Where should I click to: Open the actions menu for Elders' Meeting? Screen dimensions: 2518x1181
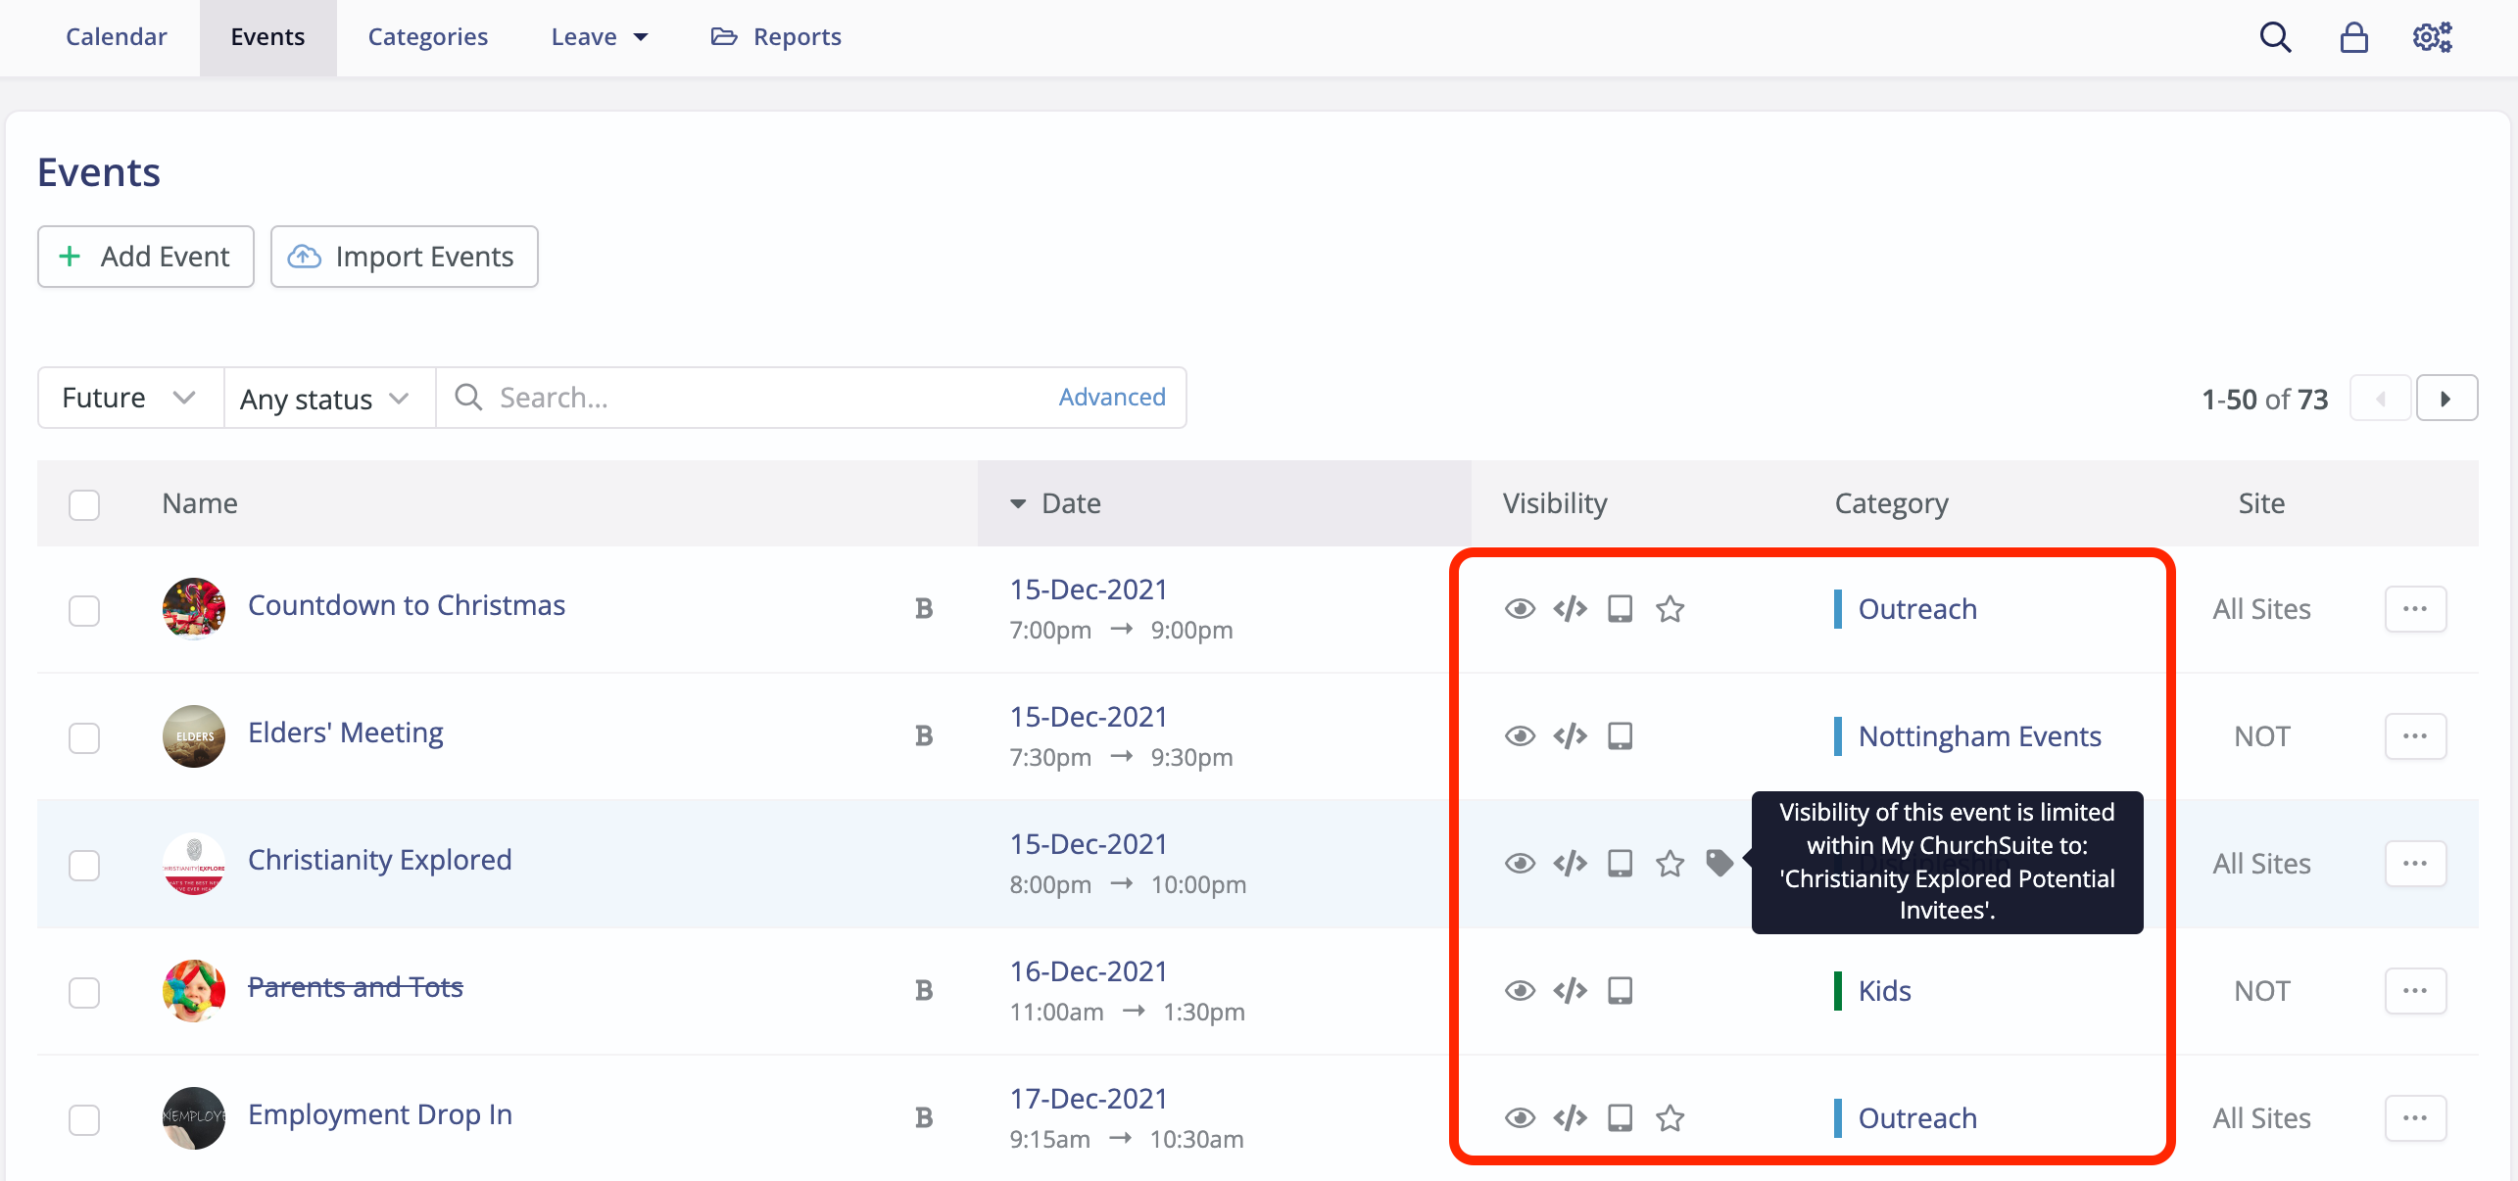[x=2415, y=735]
